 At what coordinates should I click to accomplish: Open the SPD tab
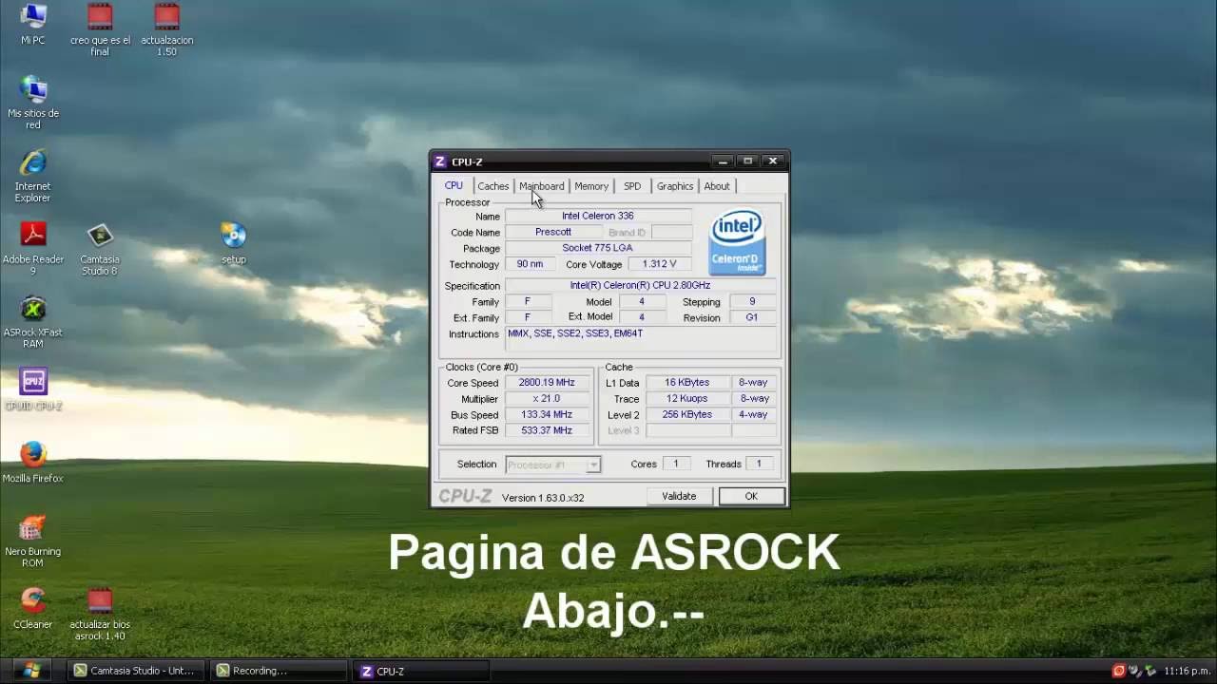pos(632,186)
